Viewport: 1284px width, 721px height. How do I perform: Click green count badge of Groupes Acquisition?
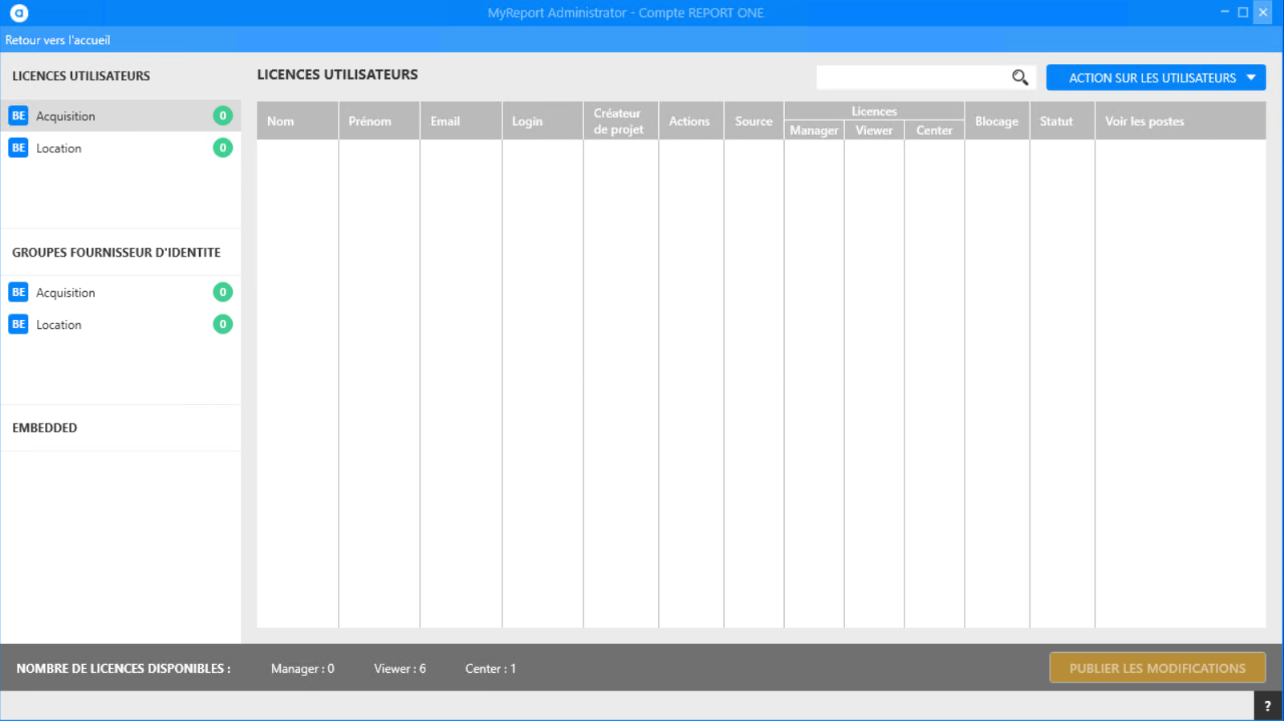click(x=222, y=292)
